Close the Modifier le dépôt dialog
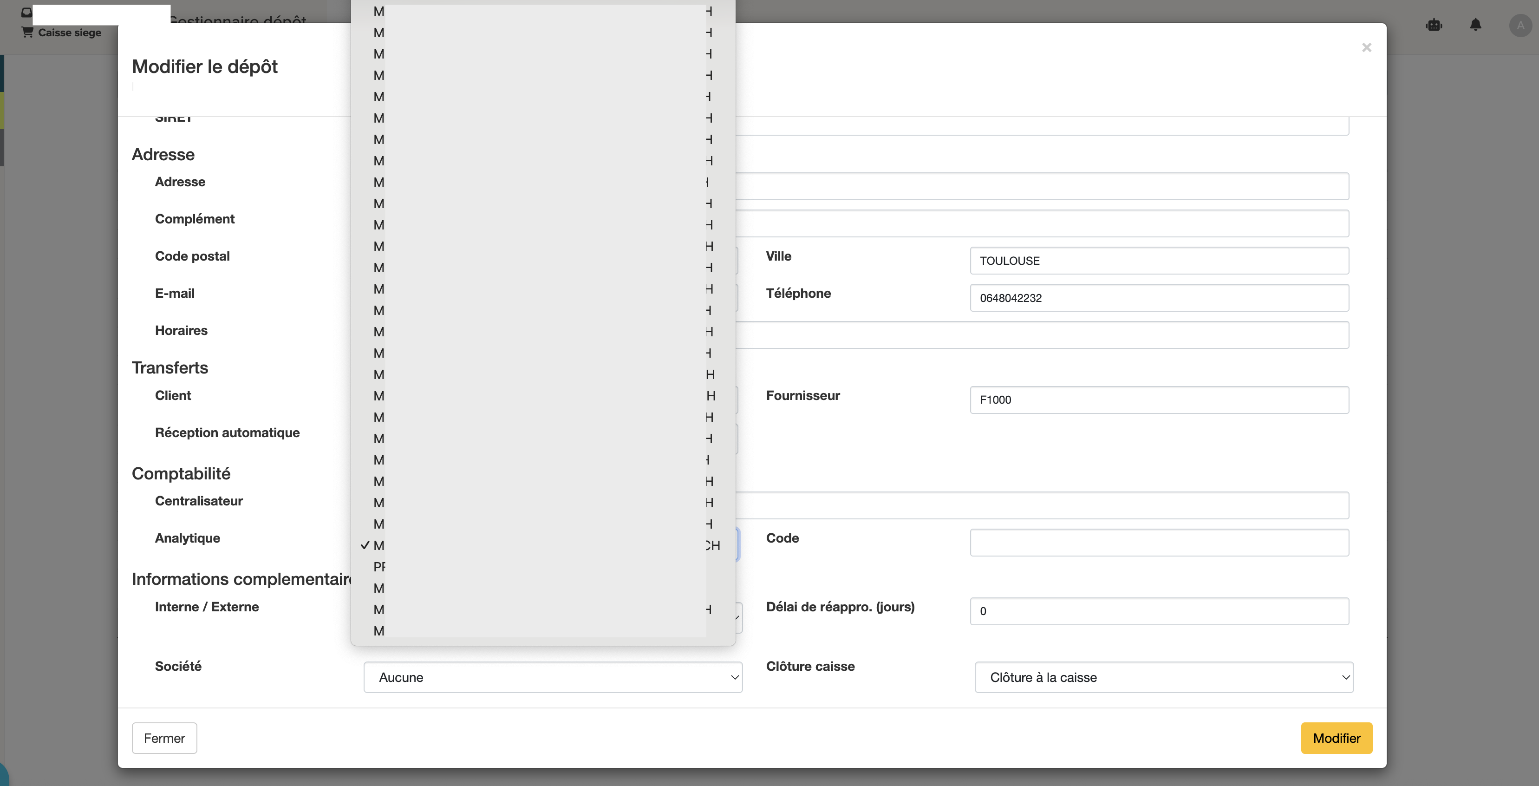 pyautogui.click(x=1366, y=47)
